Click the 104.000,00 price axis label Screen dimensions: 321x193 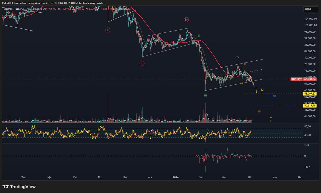coord(310,19)
